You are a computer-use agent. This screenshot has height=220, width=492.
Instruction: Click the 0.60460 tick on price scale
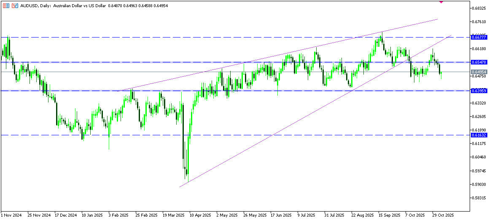479,158
